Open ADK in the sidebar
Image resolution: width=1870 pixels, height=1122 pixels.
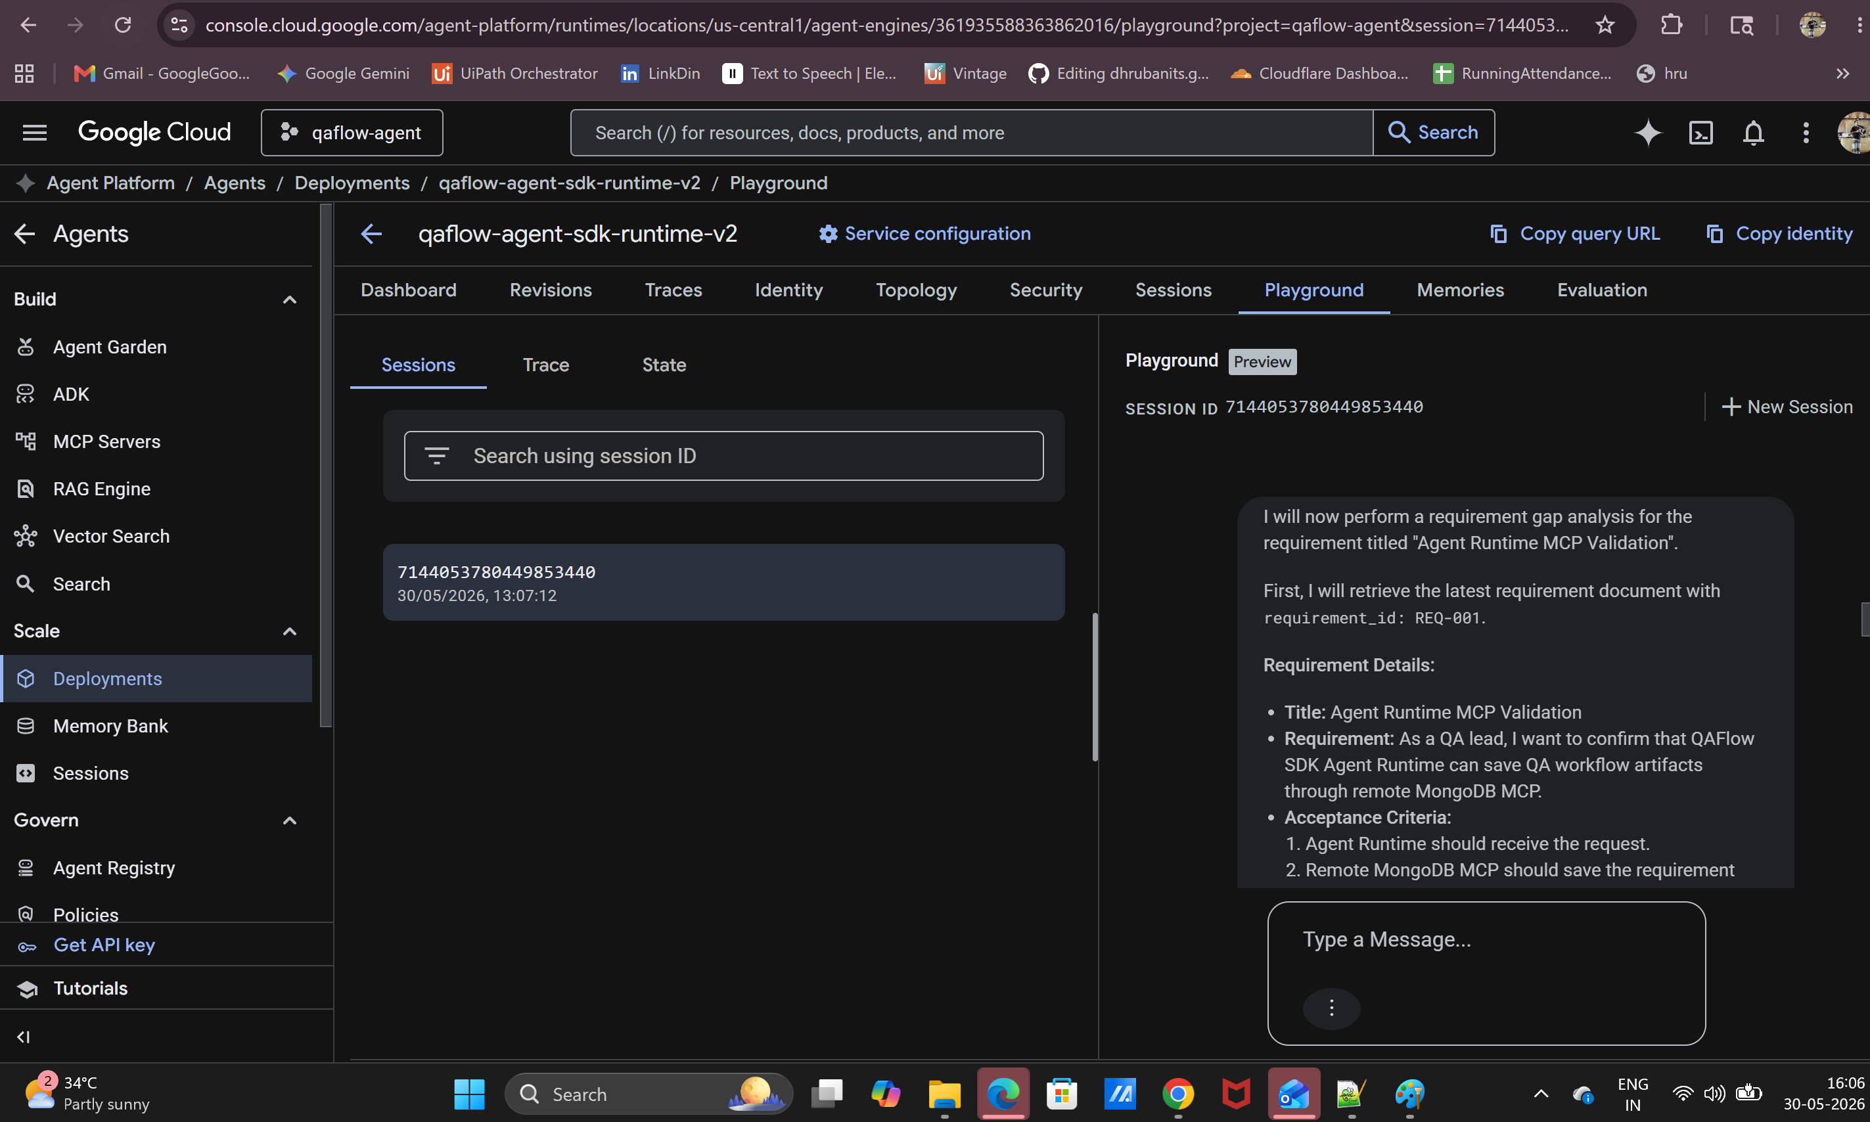(x=71, y=394)
